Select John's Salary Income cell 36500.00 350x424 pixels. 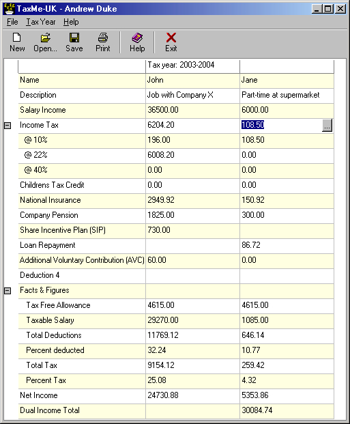coord(192,111)
